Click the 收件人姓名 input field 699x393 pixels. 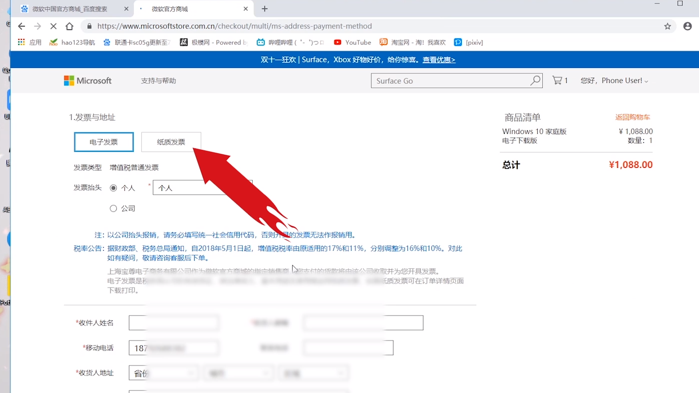tap(174, 323)
